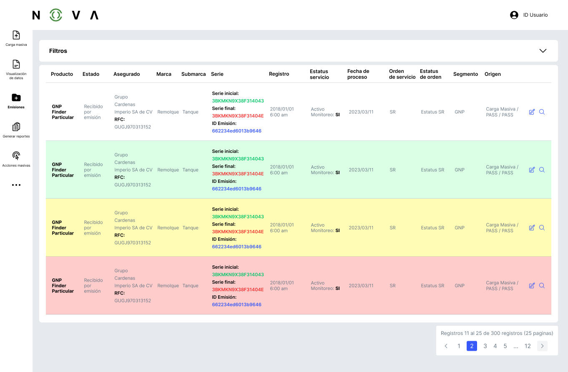This screenshot has height=372, width=568.
Task: Click the Filtros panel title
Action: tap(58, 51)
